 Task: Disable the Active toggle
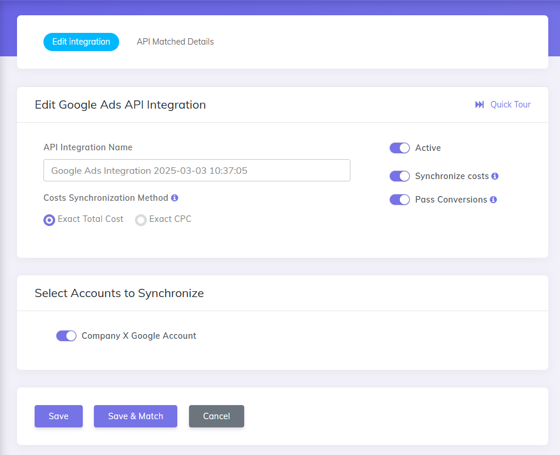(400, 148)
